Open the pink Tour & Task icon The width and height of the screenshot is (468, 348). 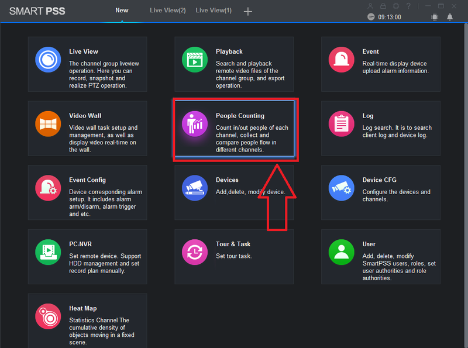pyautogui.click(x=195, y=252)
